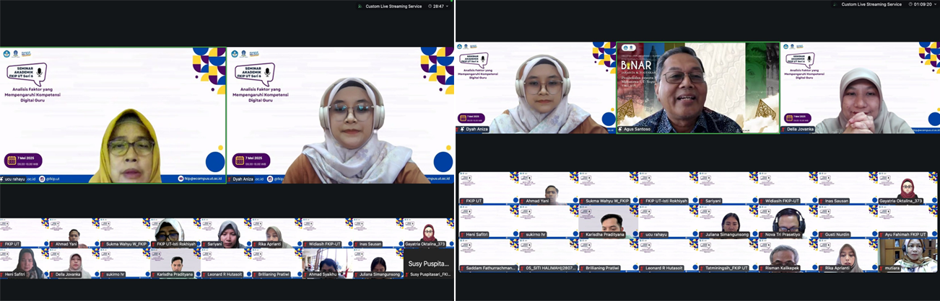The height and width of the screenshot is (301, 940).
Task: Select Inas Sausan tile in the 28:47 meeting
Action: (378, 233)
